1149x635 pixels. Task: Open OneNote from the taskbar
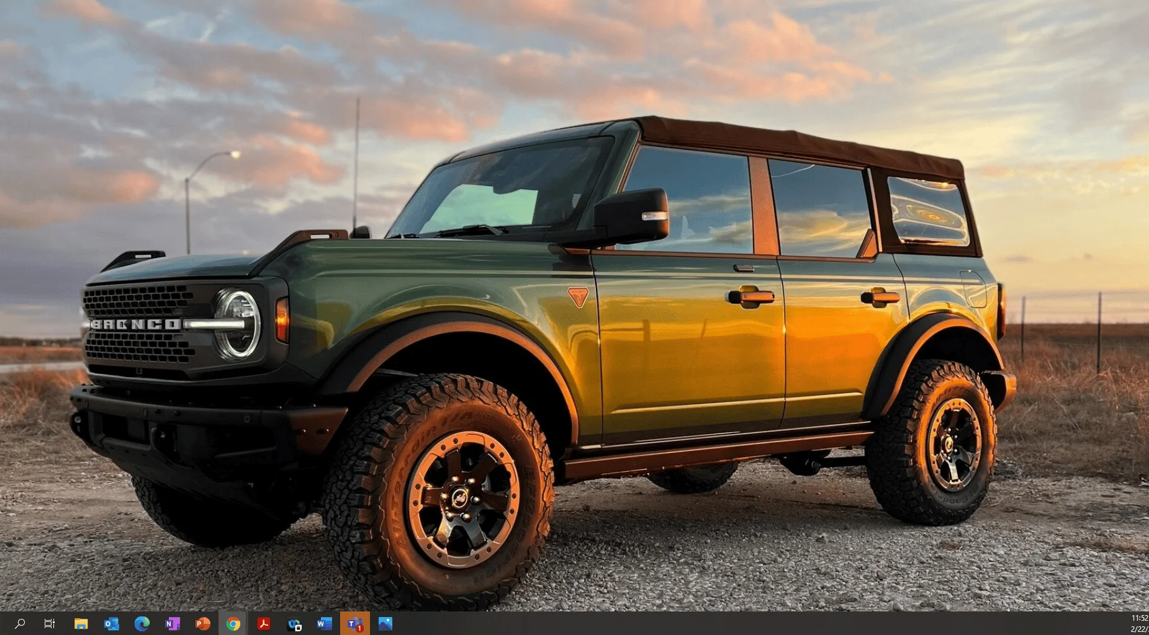click(172, 623)
